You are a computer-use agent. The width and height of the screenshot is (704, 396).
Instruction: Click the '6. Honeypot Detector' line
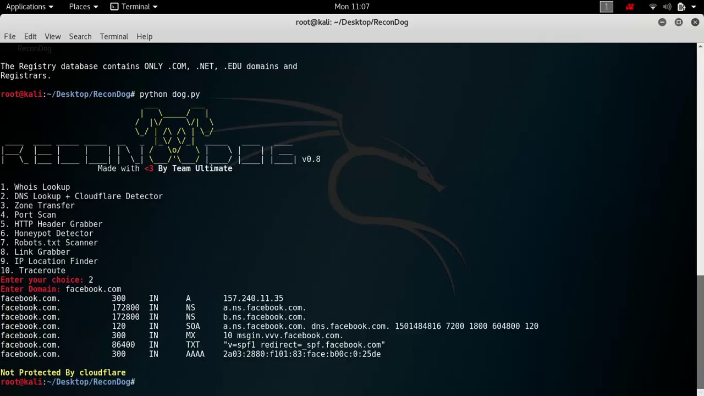[x=47, y=234]
